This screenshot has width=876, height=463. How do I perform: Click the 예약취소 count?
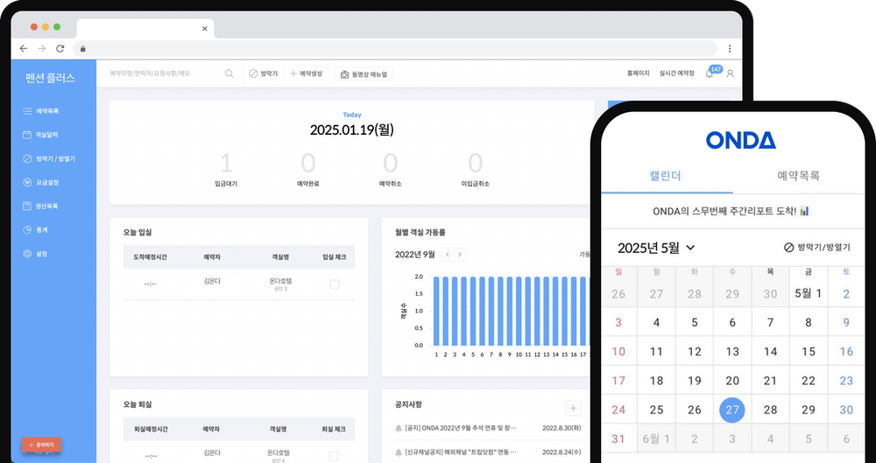(390, 164)
